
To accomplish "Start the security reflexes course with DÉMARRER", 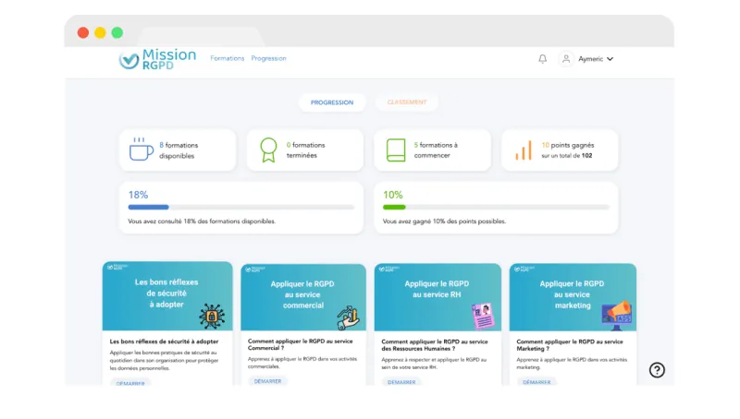I will [x=130, y=383].
